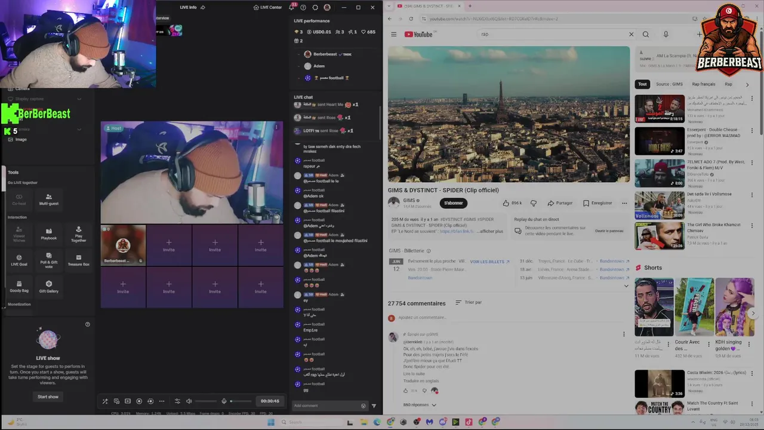764x430 pixels.
Task: Click the VOIR LES BILLETS link
Action: tap(489, 262)
